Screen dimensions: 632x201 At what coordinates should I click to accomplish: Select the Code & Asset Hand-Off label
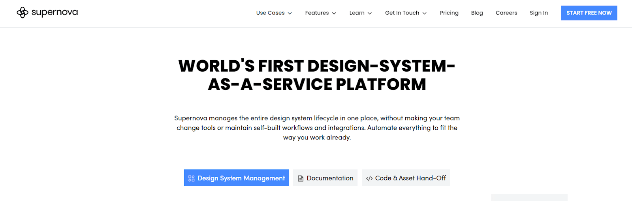pos(410,178)
